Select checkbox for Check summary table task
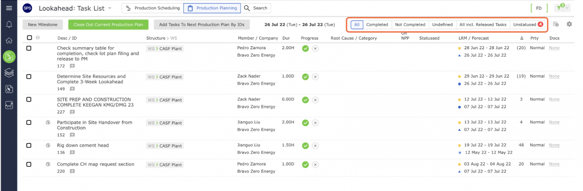The width and height of the screenshot is (583, 191). [28, 48]
